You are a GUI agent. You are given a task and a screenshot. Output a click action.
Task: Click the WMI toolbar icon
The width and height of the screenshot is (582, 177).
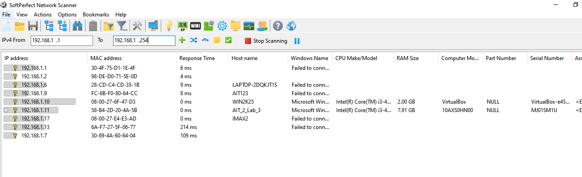pyautogui.click(x=195, y=26)
